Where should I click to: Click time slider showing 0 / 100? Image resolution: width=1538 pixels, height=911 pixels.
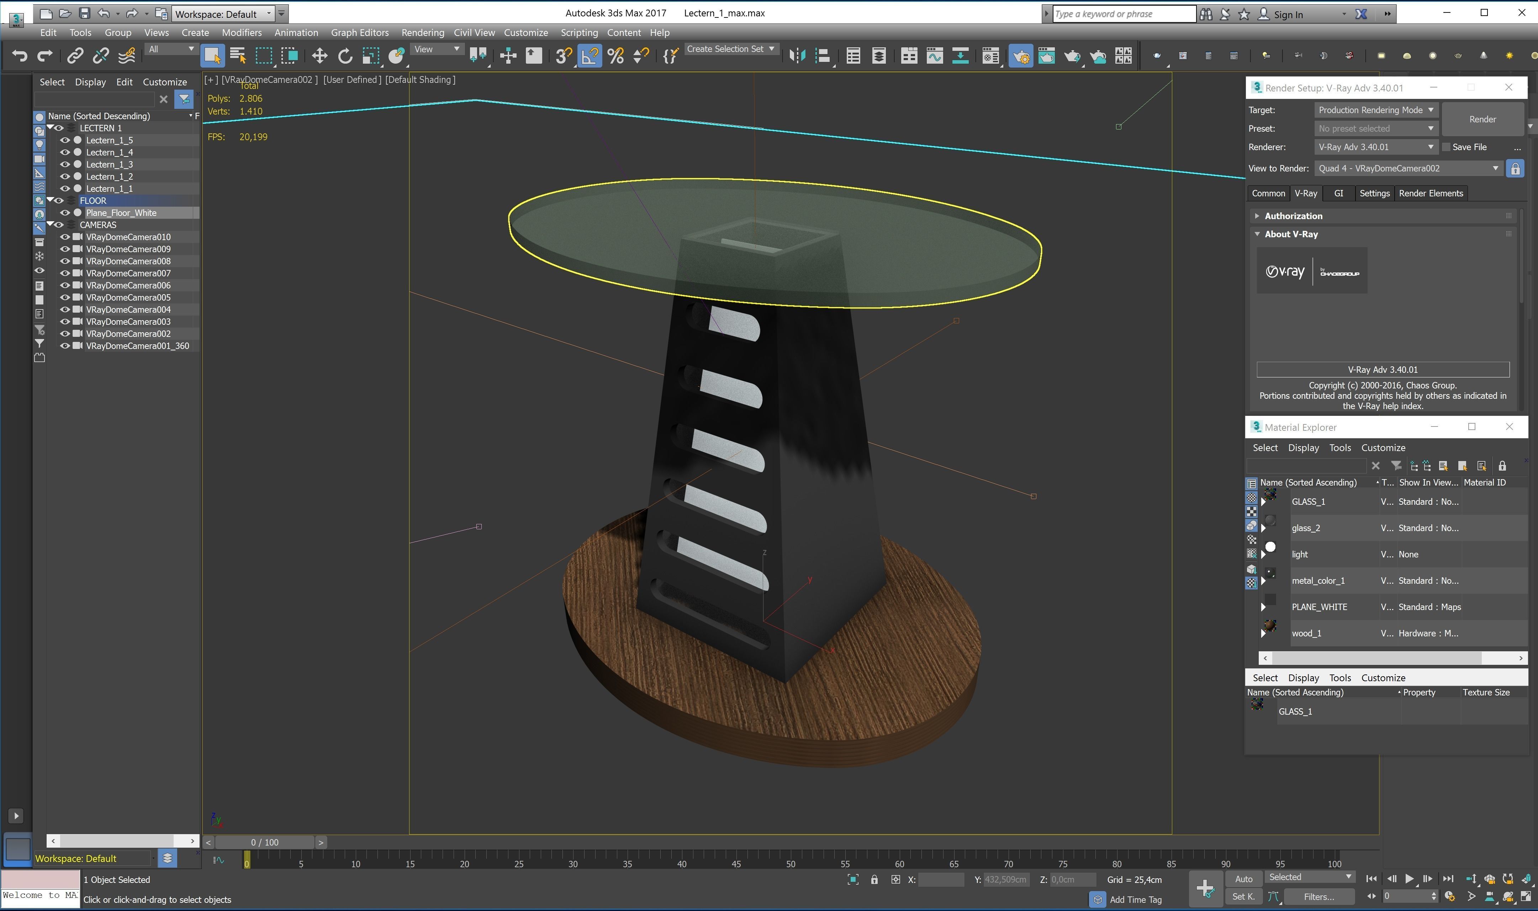(265, 842)
